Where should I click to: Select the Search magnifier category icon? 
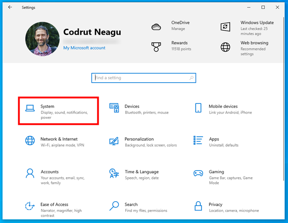pyautogui.click(x=114, y=206)
